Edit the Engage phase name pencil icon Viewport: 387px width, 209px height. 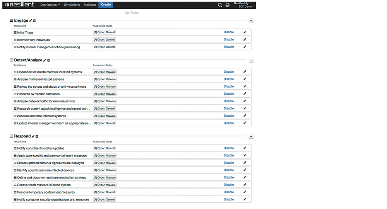[x=31, y=20]
